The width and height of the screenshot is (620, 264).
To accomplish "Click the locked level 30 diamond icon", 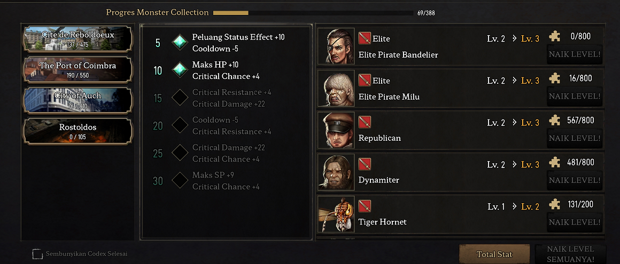I will (x=180, y=181).
